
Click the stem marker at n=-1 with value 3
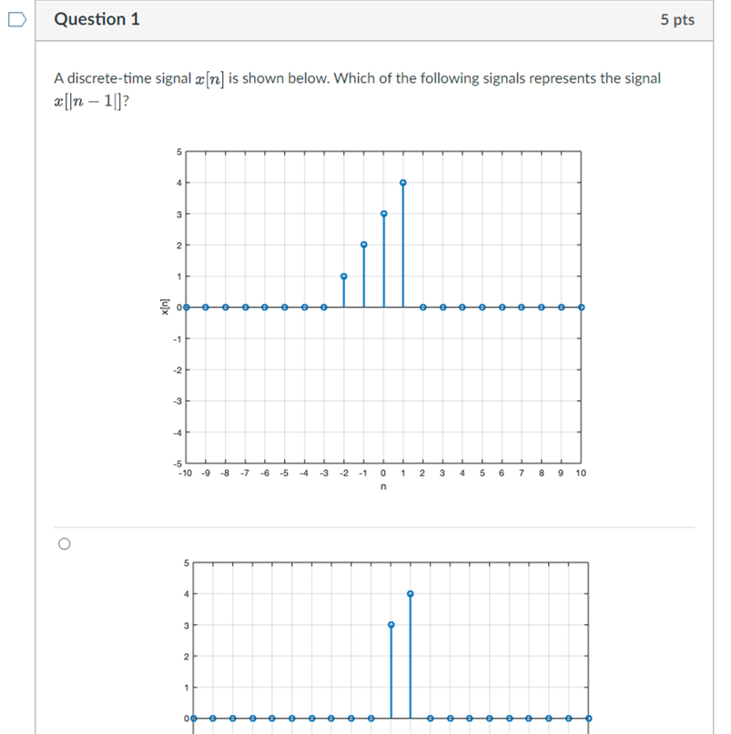[384, 213]
